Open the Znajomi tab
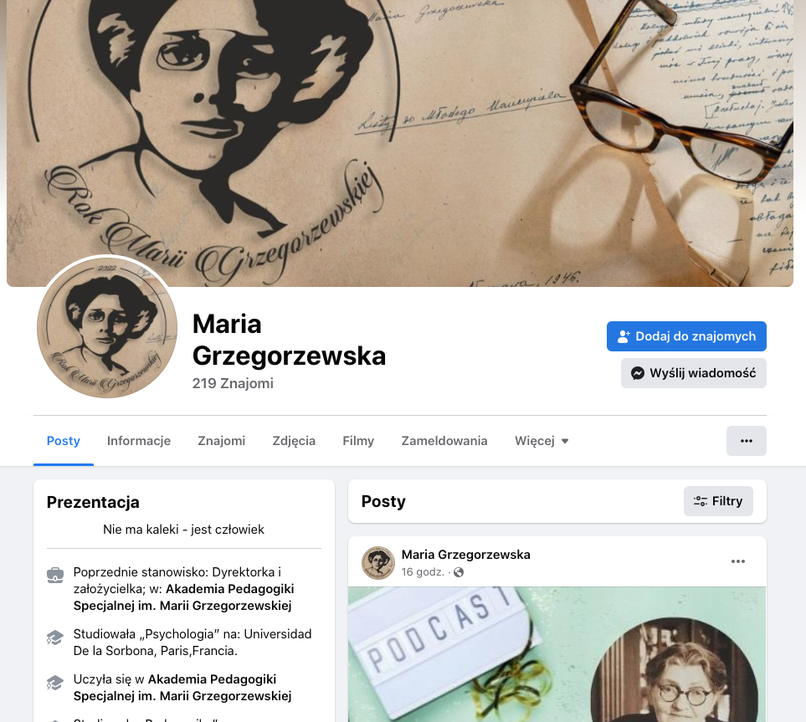Image resolution: width=806 pixels, height=722 pixels. (222, 441)
